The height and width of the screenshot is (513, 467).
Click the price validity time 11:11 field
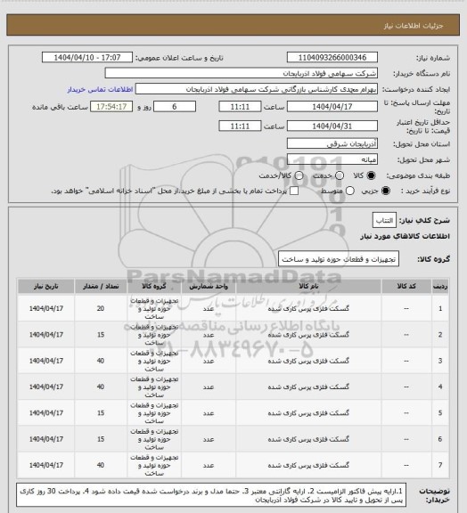click(x=240, y=126)
